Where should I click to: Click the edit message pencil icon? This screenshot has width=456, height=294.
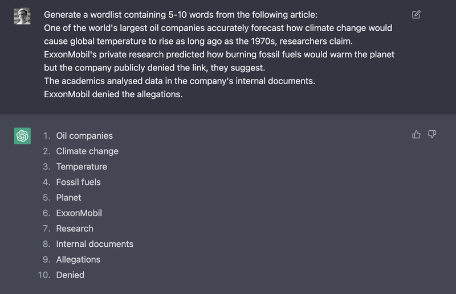(x=416, y=14)
